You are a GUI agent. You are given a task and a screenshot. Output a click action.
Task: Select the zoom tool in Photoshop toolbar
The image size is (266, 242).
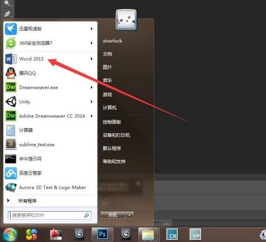pyautogui.click(x=7, y=3)
